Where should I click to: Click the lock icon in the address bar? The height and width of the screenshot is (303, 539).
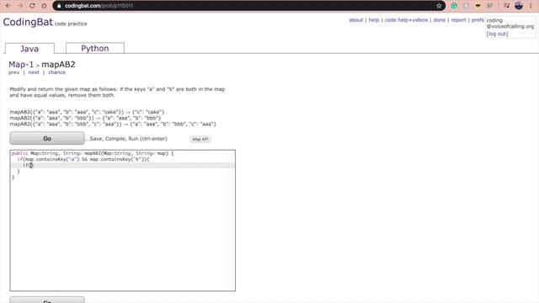tap(59, 6)
